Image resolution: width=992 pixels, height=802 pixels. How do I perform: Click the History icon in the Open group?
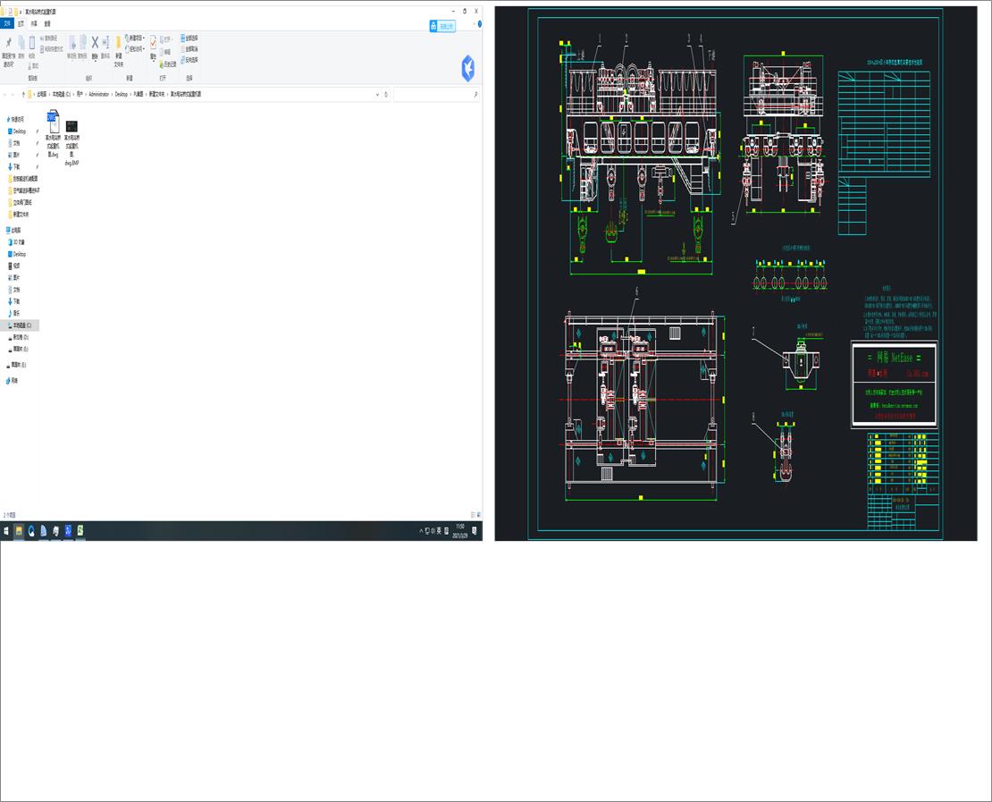pos(168,64)
